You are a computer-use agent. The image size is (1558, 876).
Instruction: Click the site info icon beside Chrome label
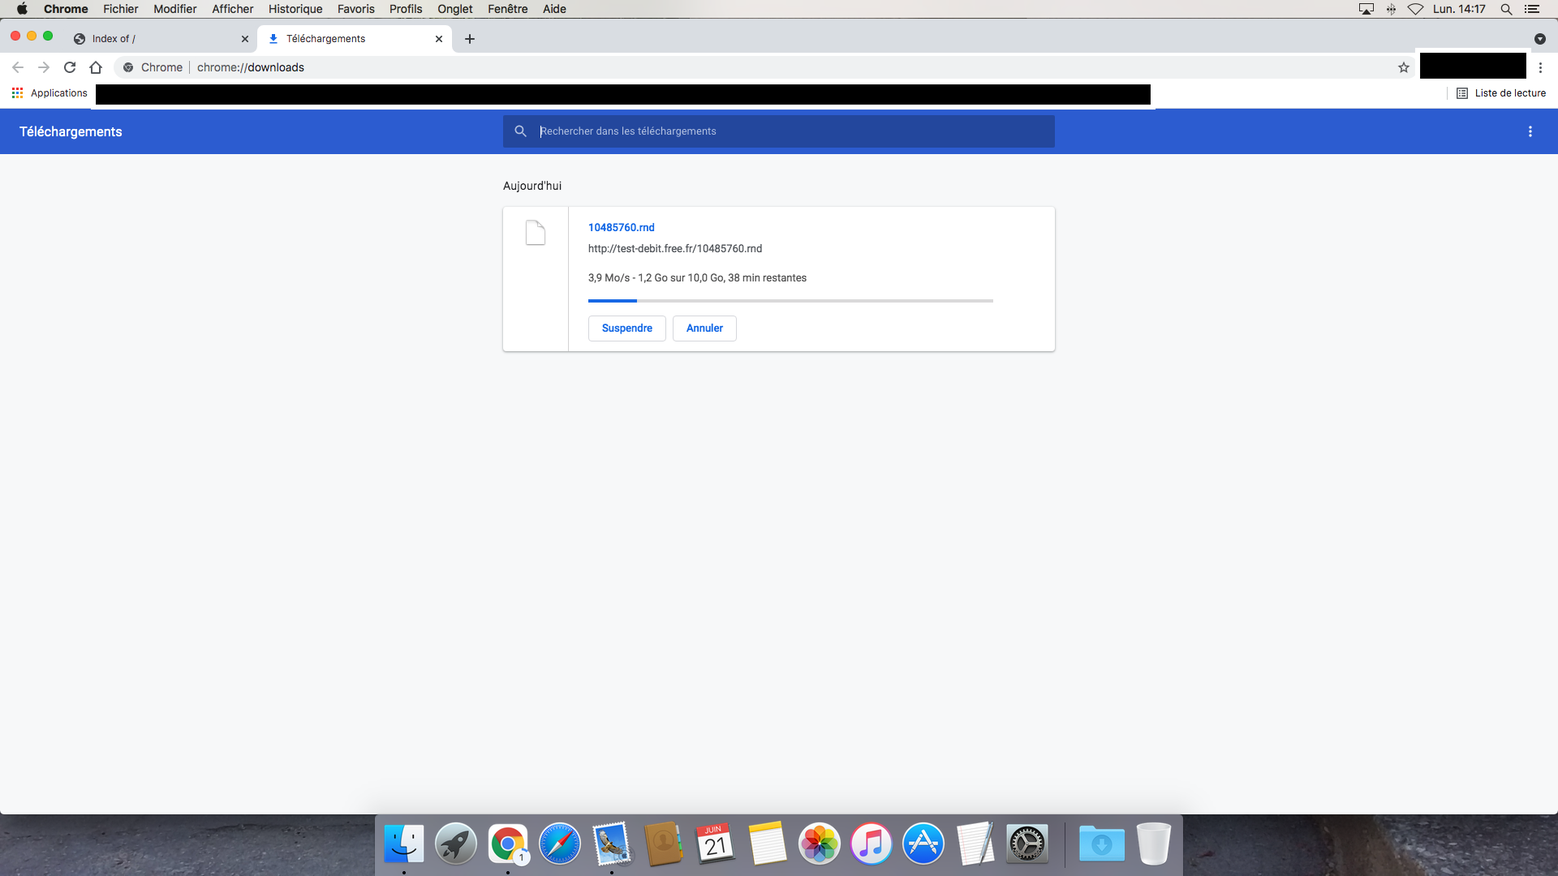(128, 67)
